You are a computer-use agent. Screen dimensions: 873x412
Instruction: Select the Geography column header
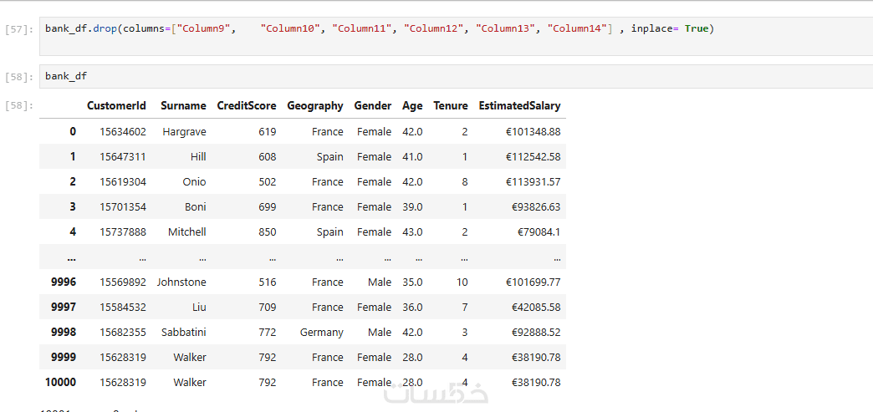click(314, 106)
